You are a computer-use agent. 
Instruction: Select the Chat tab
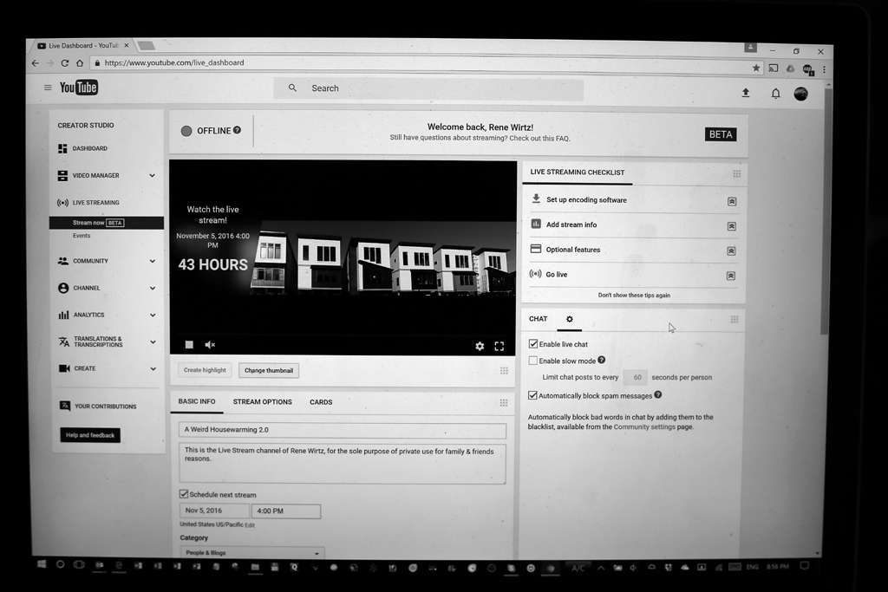click(x=538, y=319)
